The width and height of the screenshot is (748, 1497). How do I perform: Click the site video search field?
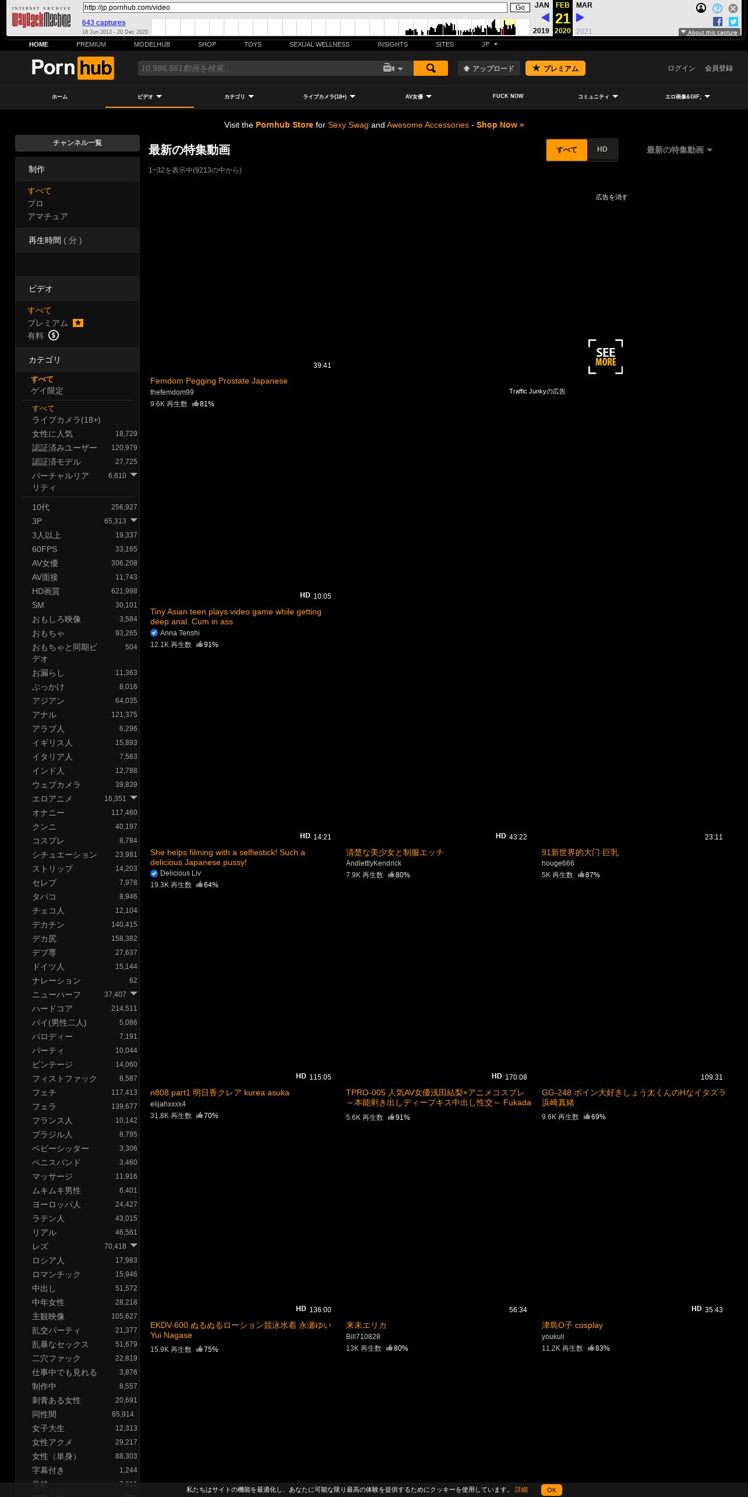coord(259,68)
